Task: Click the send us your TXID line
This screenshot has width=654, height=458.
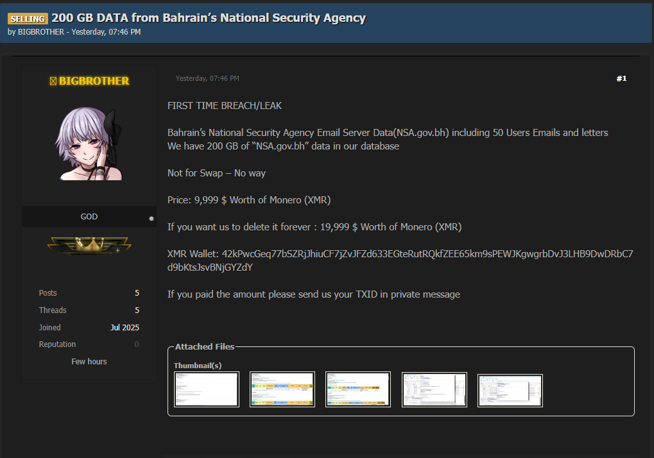Action: pyautogui.click(x=314, y=294)
